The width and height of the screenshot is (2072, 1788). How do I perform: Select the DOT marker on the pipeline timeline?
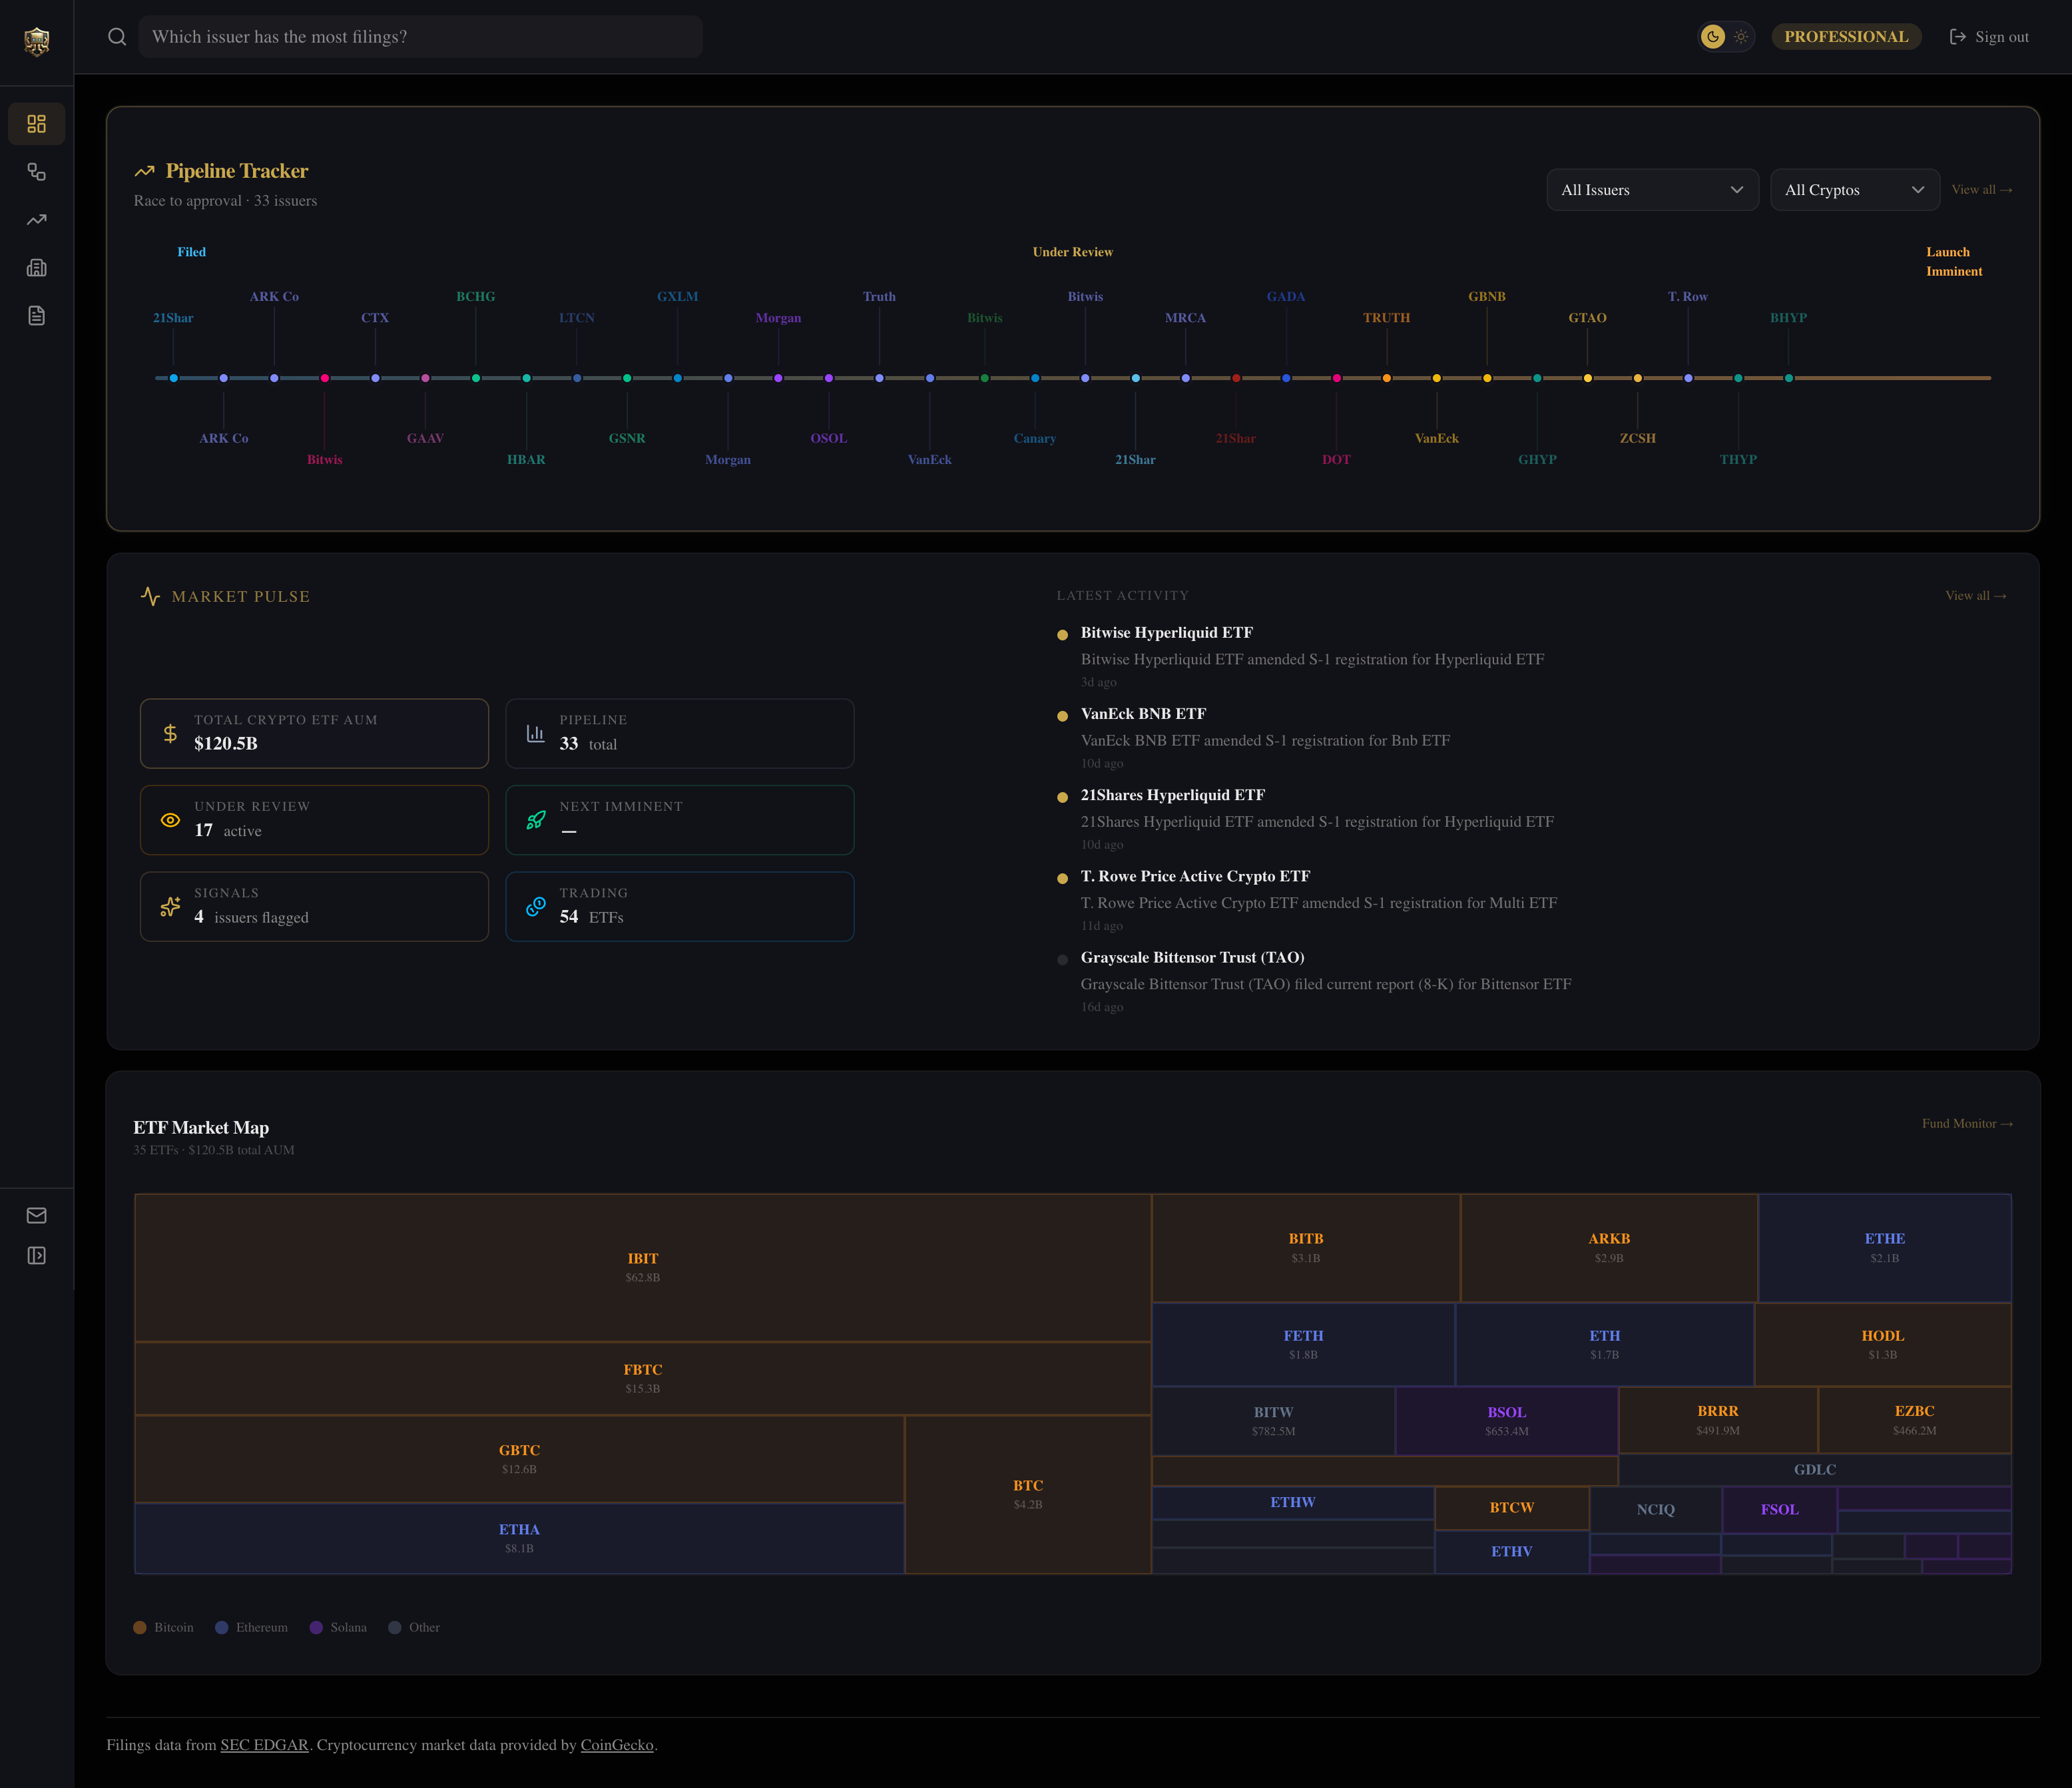click(1336, 378)
